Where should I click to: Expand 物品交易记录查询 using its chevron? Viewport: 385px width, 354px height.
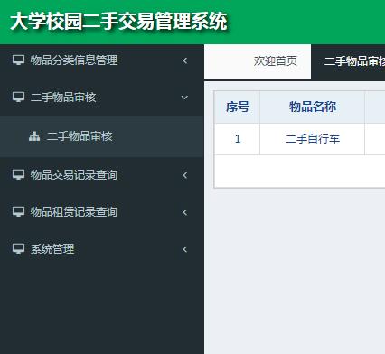click(x=185, y=175)
